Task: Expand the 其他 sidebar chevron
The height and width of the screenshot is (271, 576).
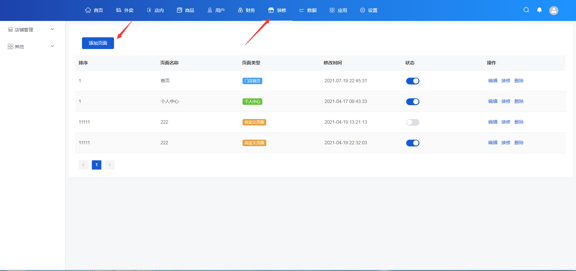Action: coord(52,46)
